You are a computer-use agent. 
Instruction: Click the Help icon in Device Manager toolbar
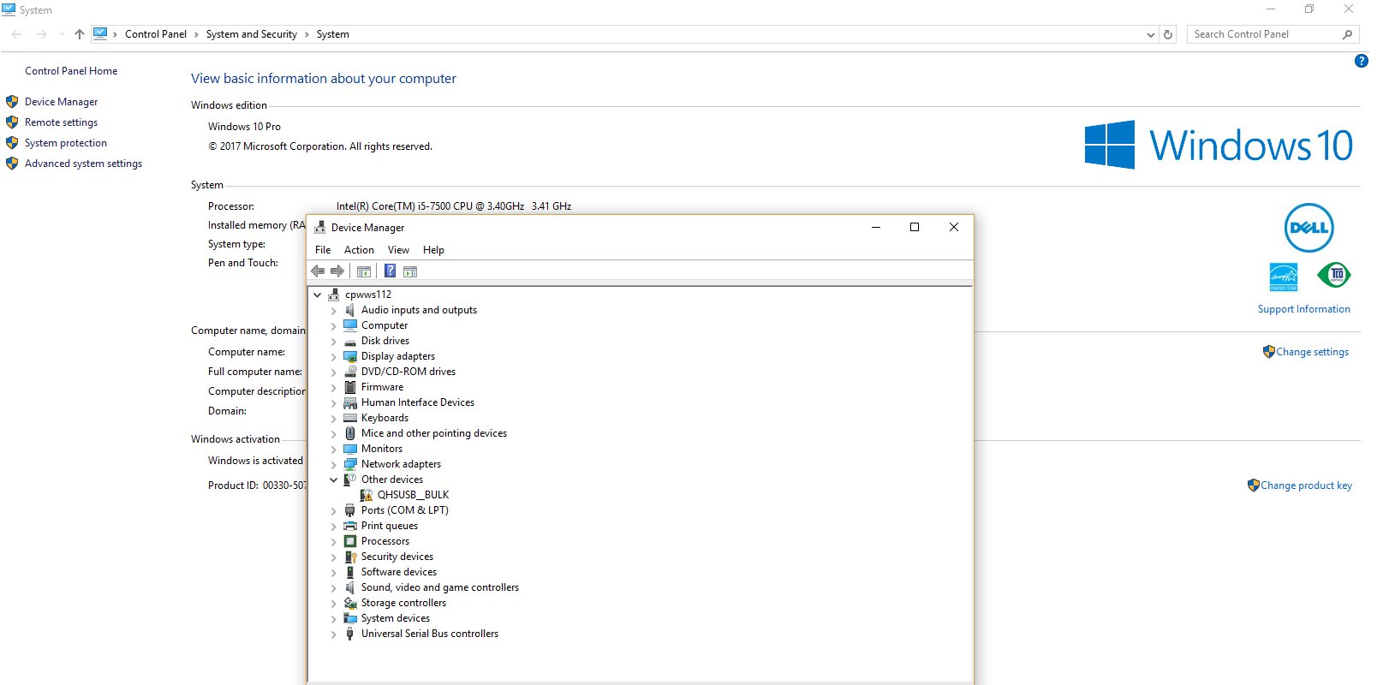390,271
